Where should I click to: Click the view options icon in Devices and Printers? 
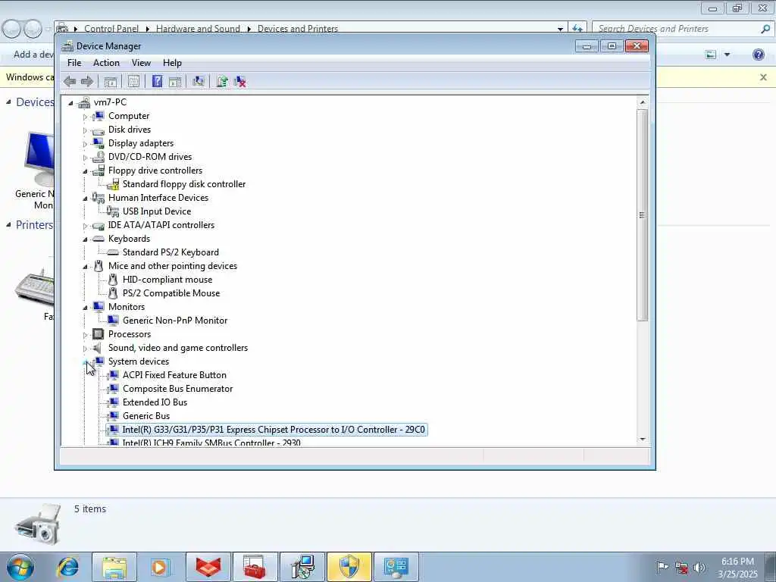point(711,55)
